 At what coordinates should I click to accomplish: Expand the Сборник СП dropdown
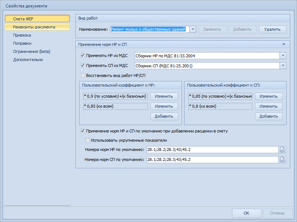point(283,66)
